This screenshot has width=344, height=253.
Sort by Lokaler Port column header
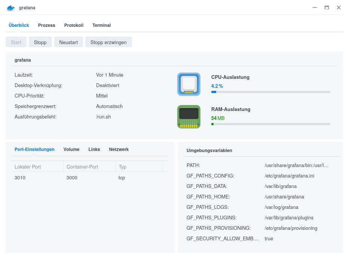pos(37,167)
